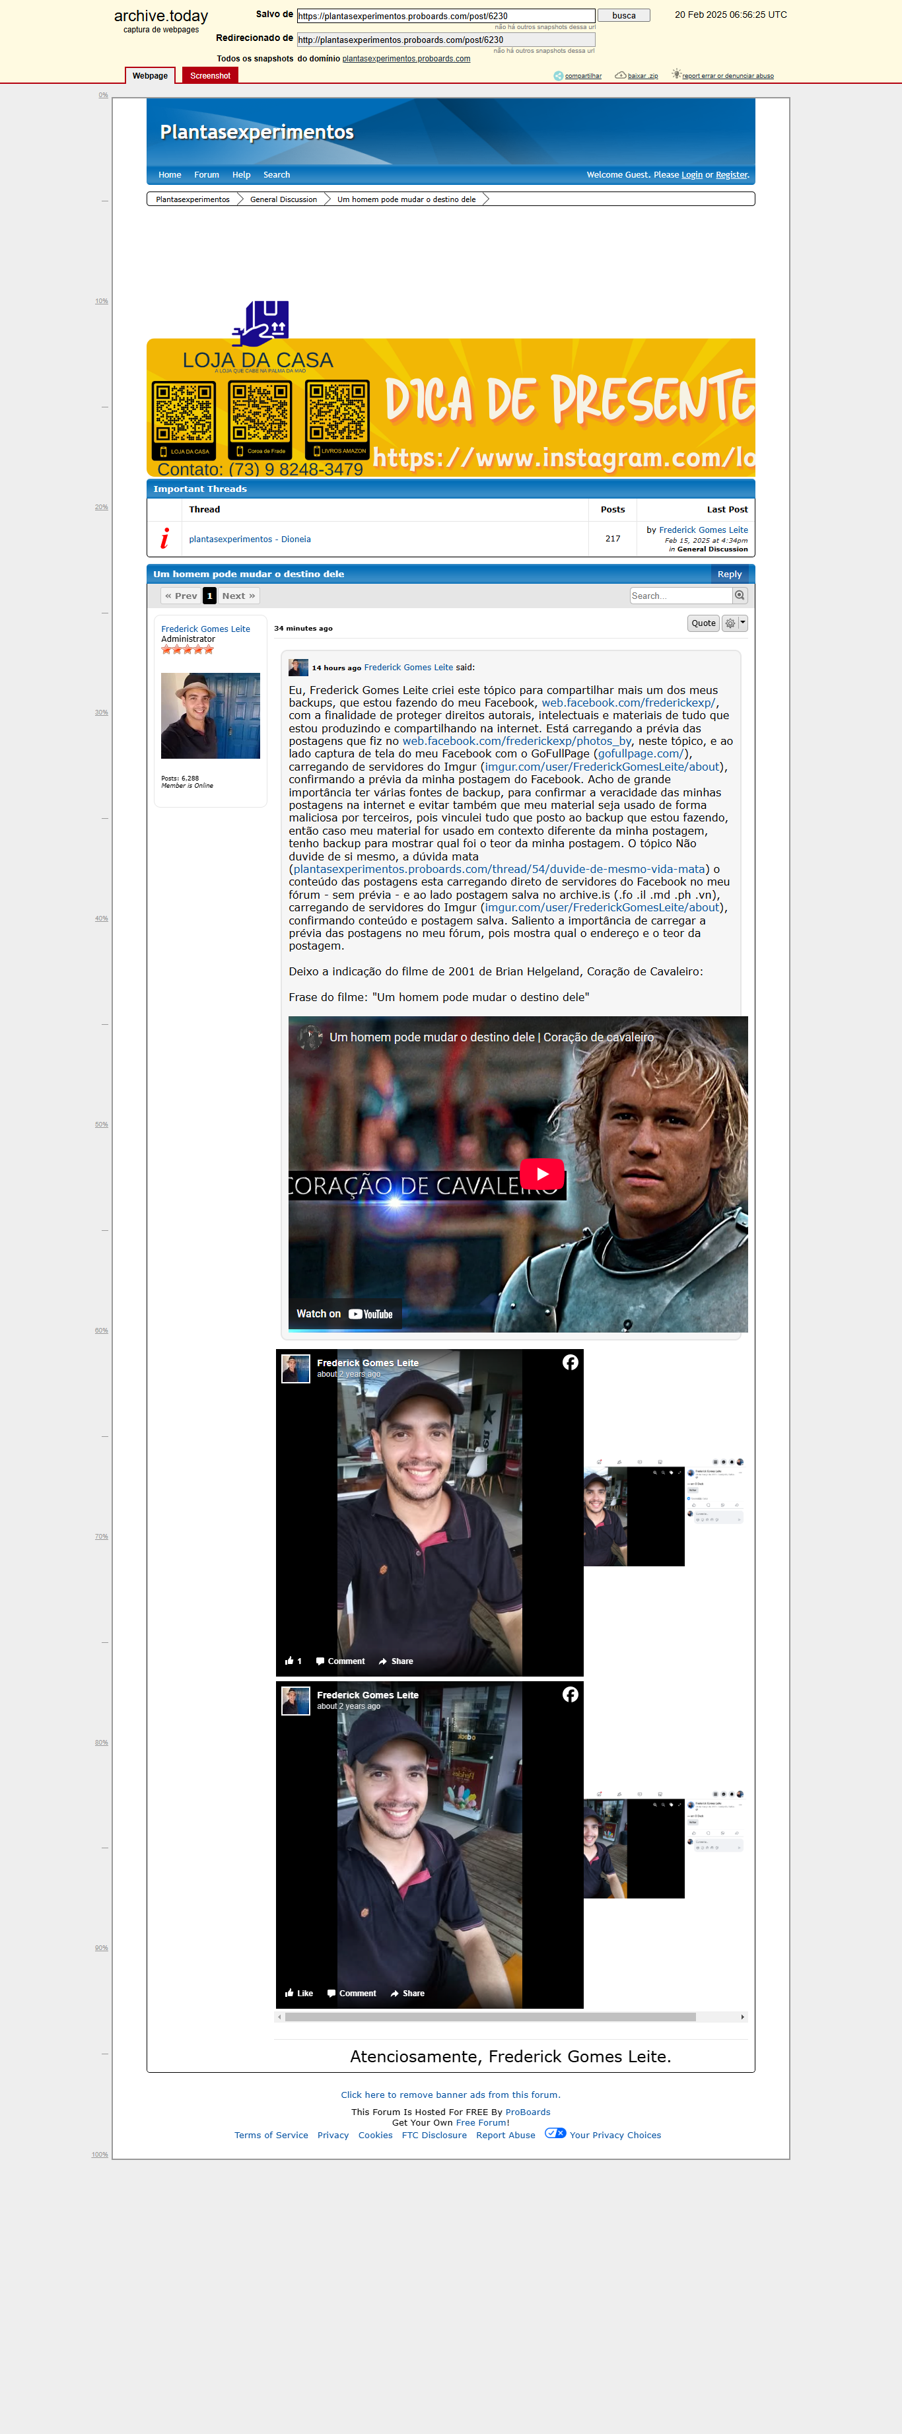Image resolution: width=902 pixels, height=2434 pixels.
Task: Click the busca button
Action: (624, 15)
